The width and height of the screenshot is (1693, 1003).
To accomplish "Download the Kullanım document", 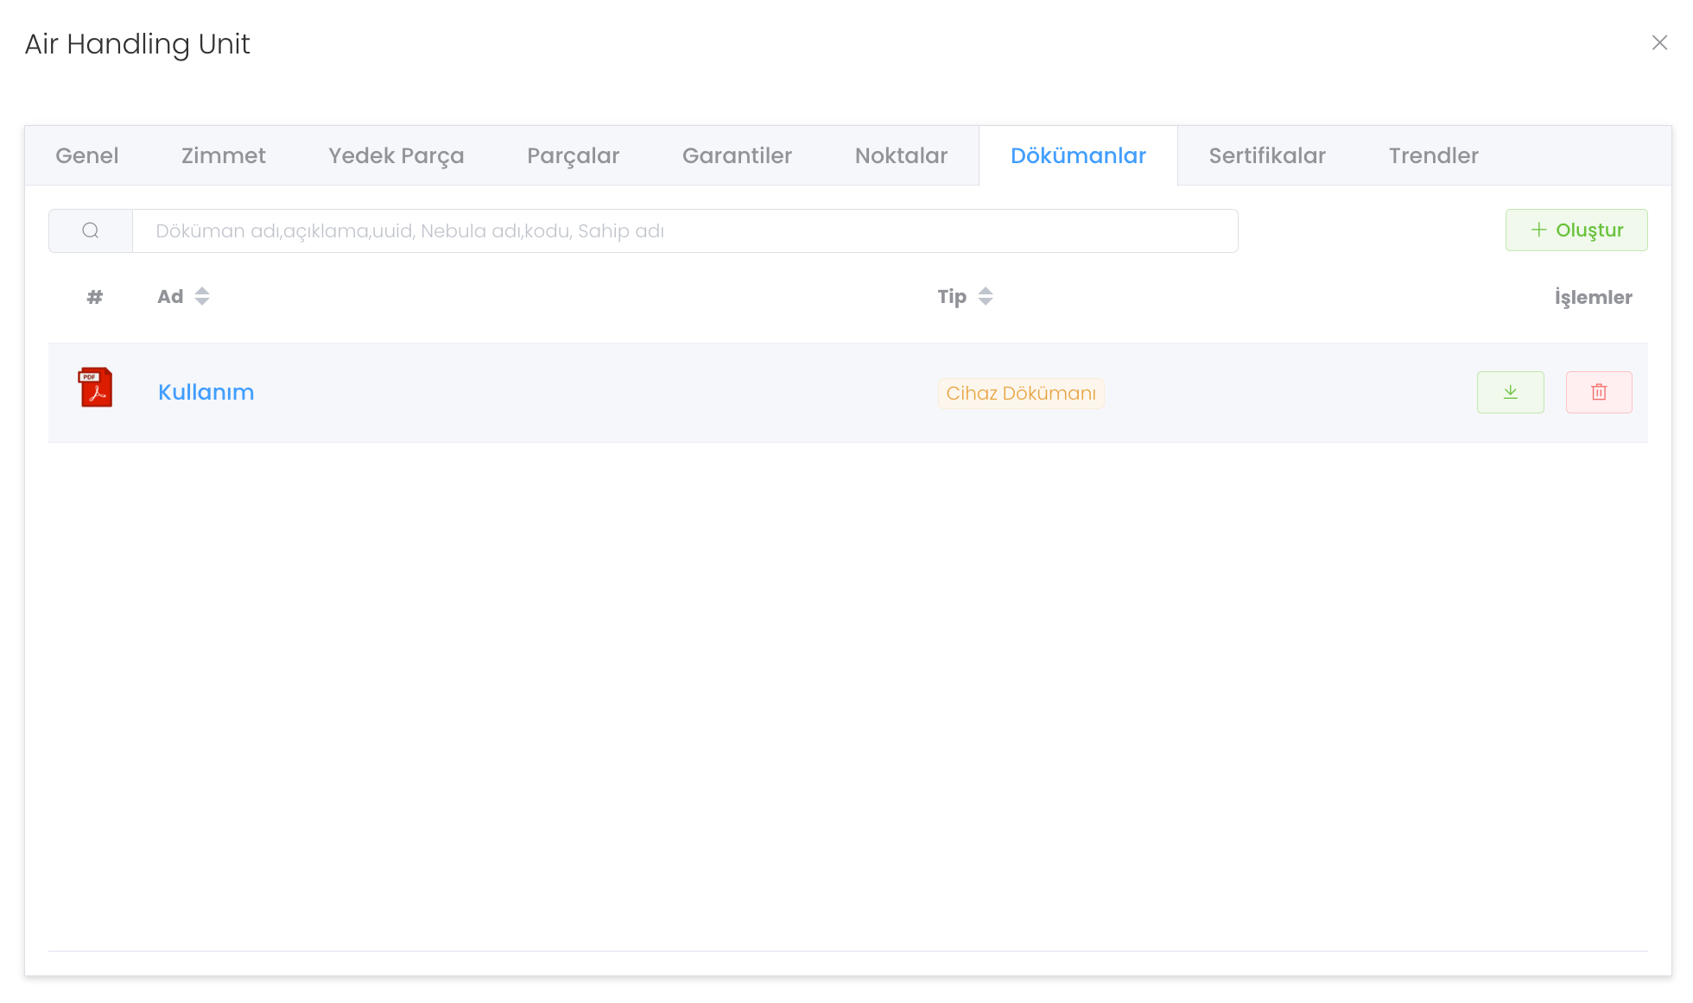I will pos(1510,393).
